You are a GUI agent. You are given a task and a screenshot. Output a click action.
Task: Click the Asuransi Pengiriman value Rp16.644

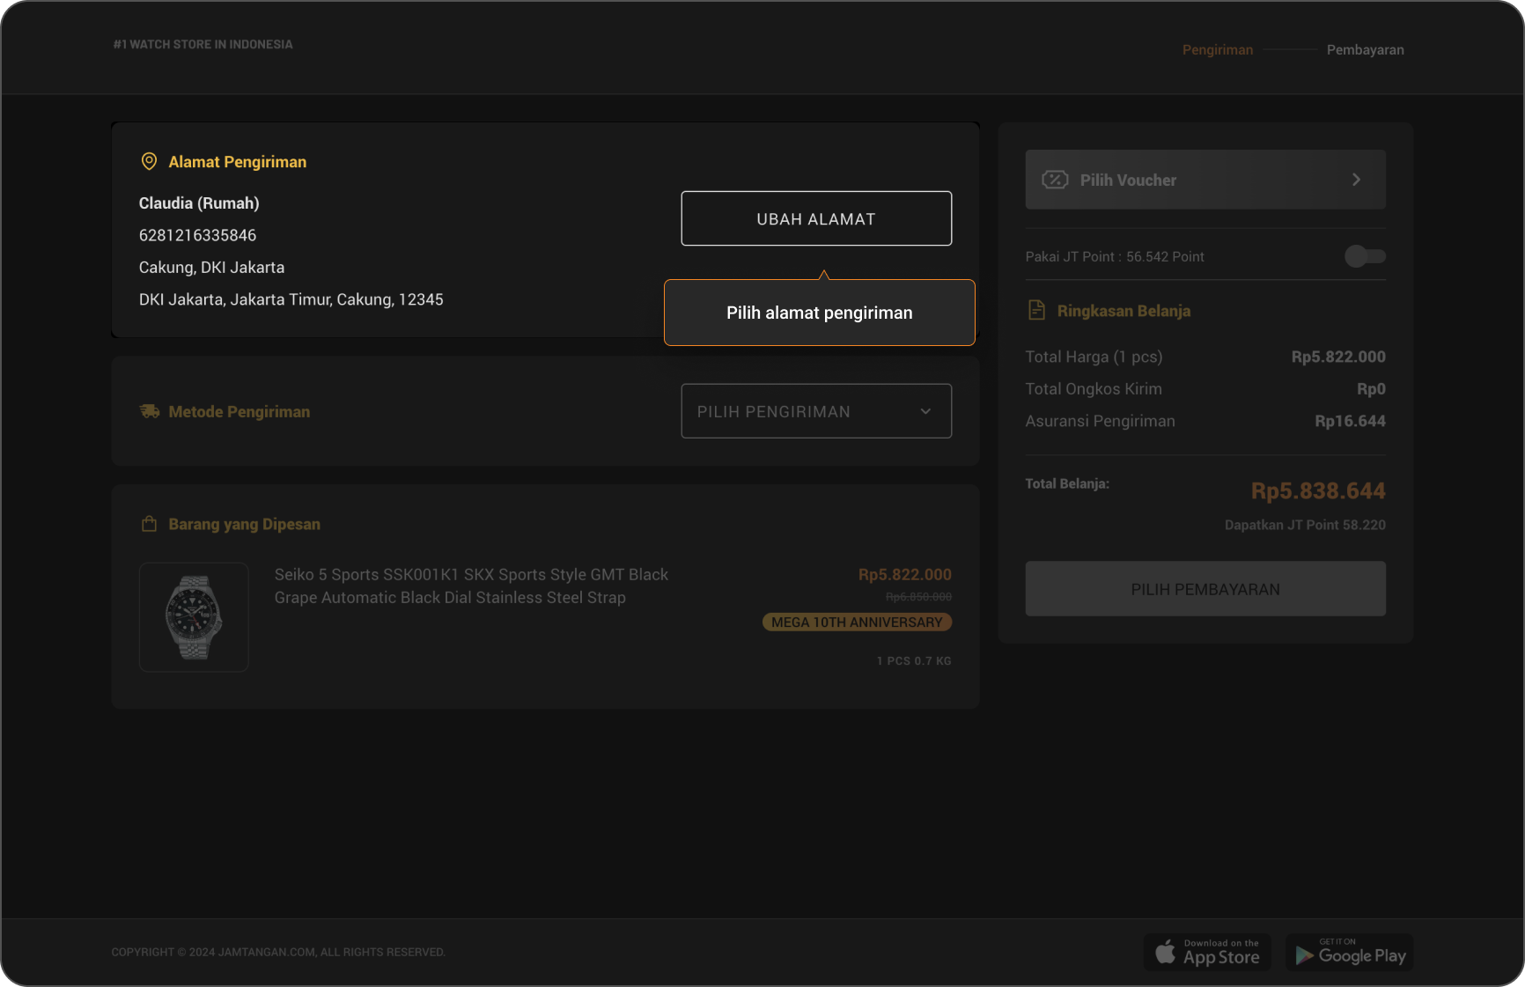1350,421
